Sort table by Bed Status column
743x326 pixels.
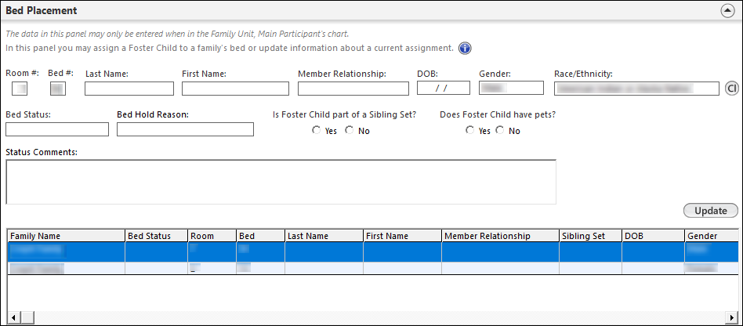point(156,236)
